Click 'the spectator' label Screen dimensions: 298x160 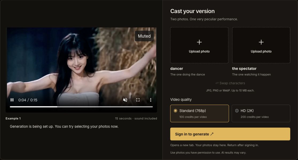click(244, 69)
